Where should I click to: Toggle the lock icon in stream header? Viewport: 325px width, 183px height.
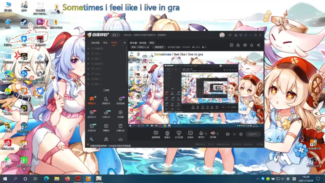[238, 45]
